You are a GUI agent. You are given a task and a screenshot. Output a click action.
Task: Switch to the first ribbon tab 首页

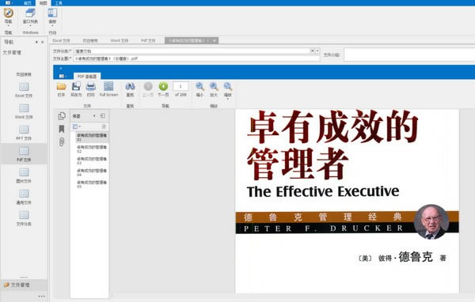(27, 3)
